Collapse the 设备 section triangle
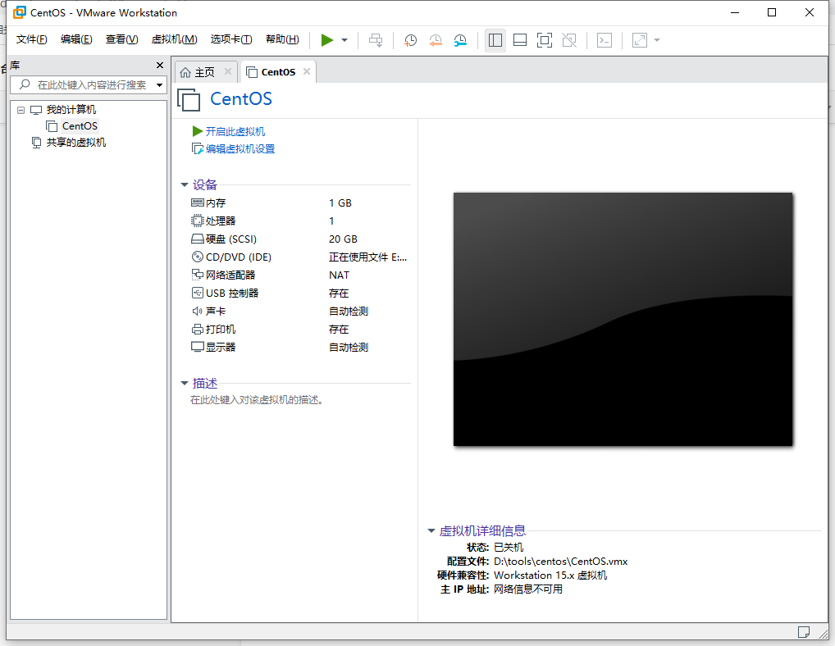This screenshot has width=835, height=646. (x=185, y=184)
